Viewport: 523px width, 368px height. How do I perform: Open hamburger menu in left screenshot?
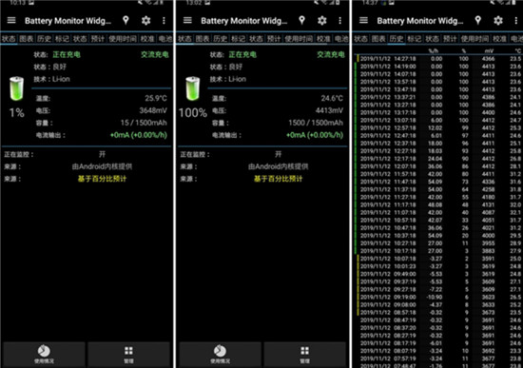pos(11,21)
